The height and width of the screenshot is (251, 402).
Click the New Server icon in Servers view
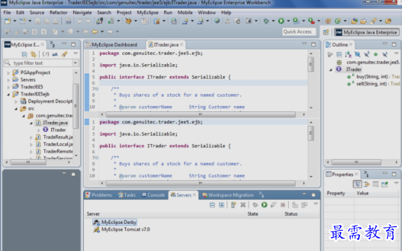tap(233, 204)
